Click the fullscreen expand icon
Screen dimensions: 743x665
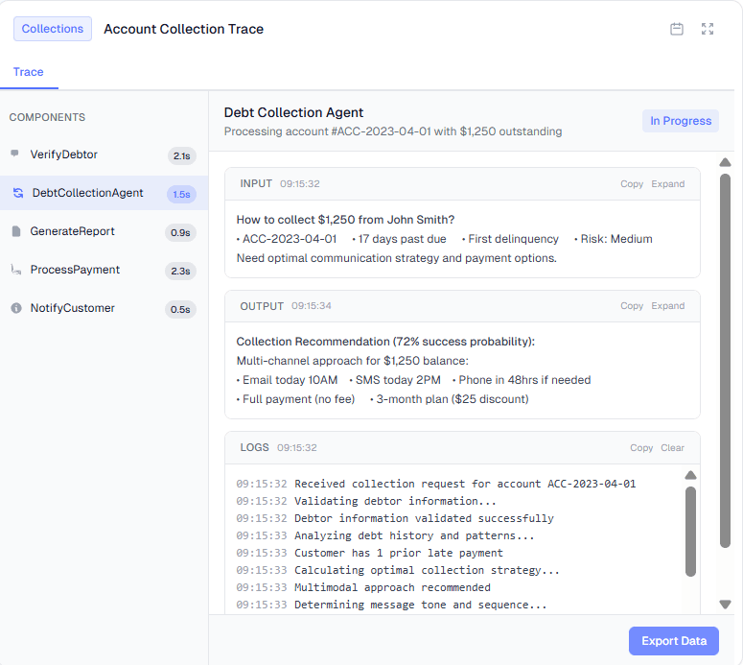click(708, 29)
